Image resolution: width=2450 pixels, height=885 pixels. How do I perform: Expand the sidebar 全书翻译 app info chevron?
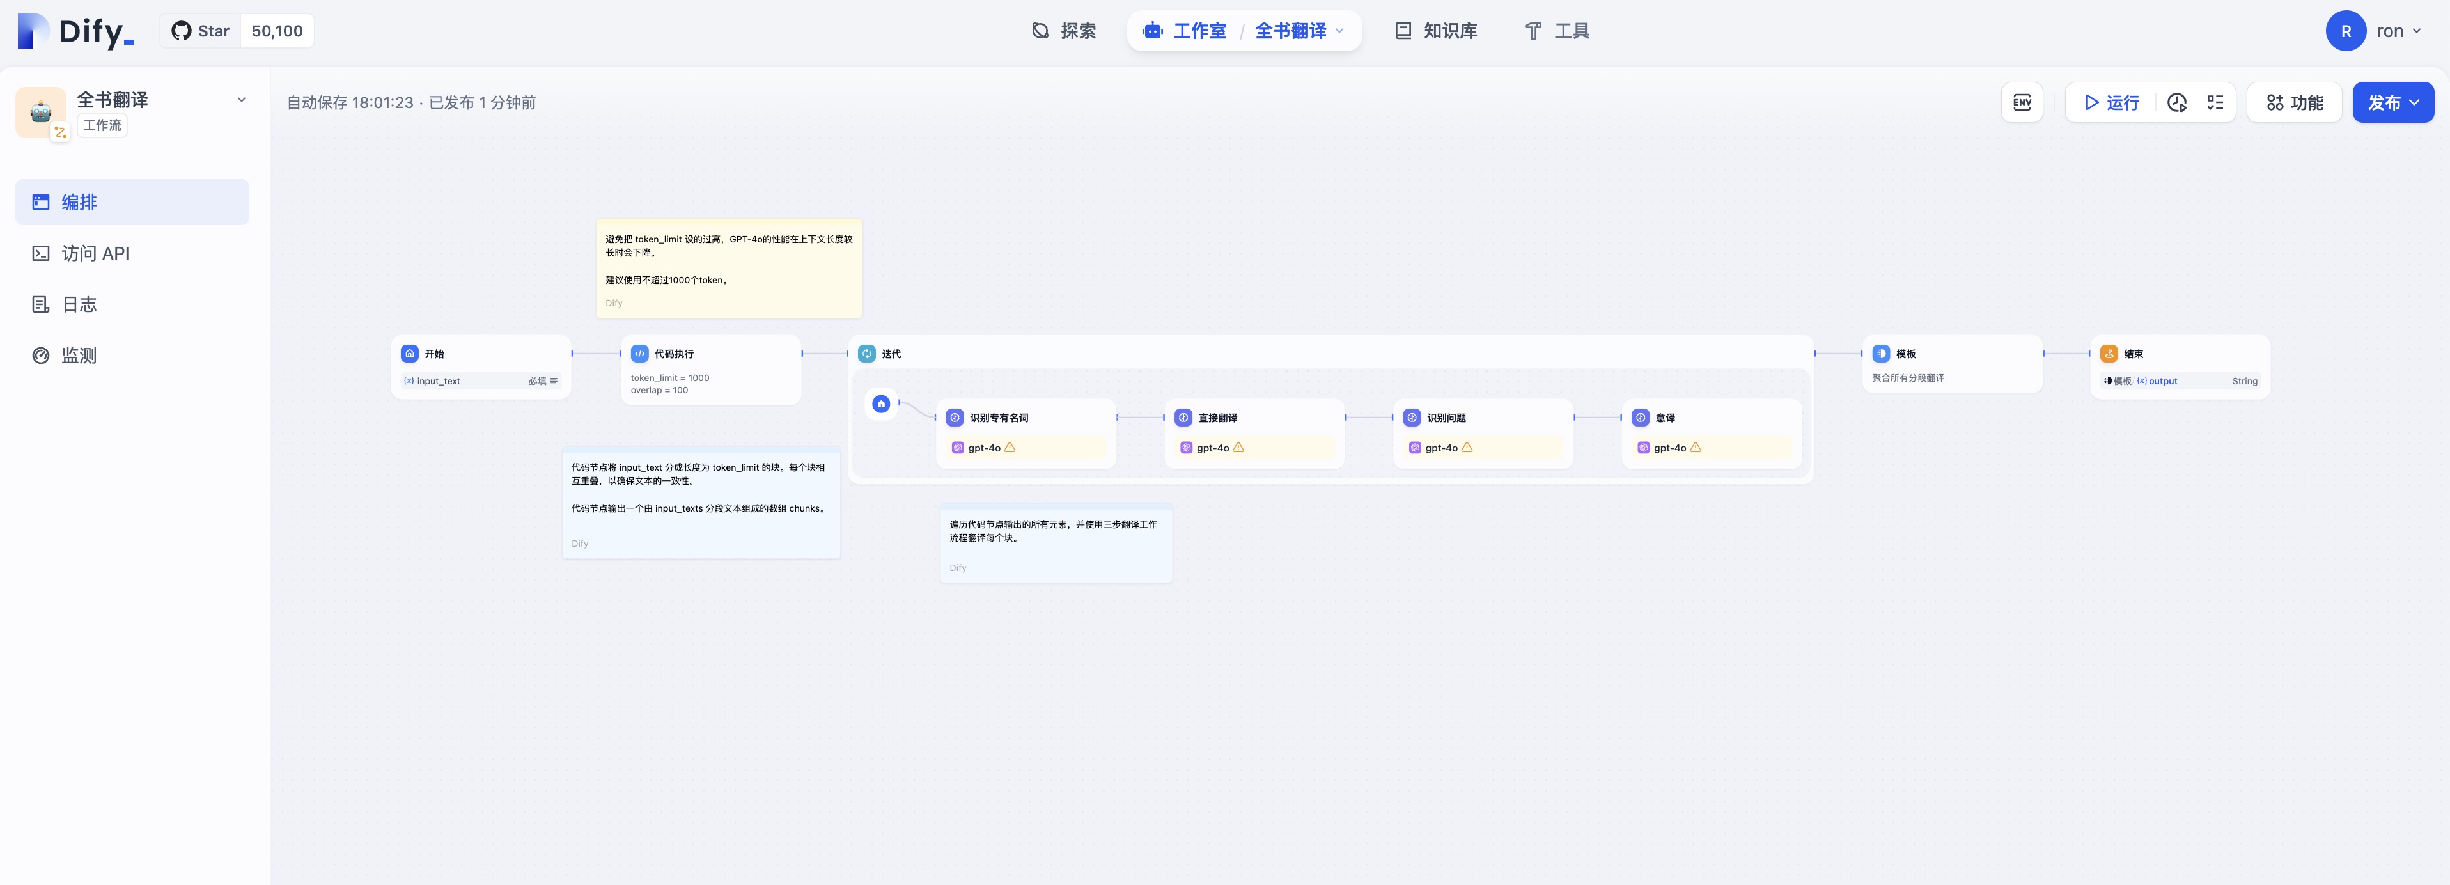click(242, 100)
